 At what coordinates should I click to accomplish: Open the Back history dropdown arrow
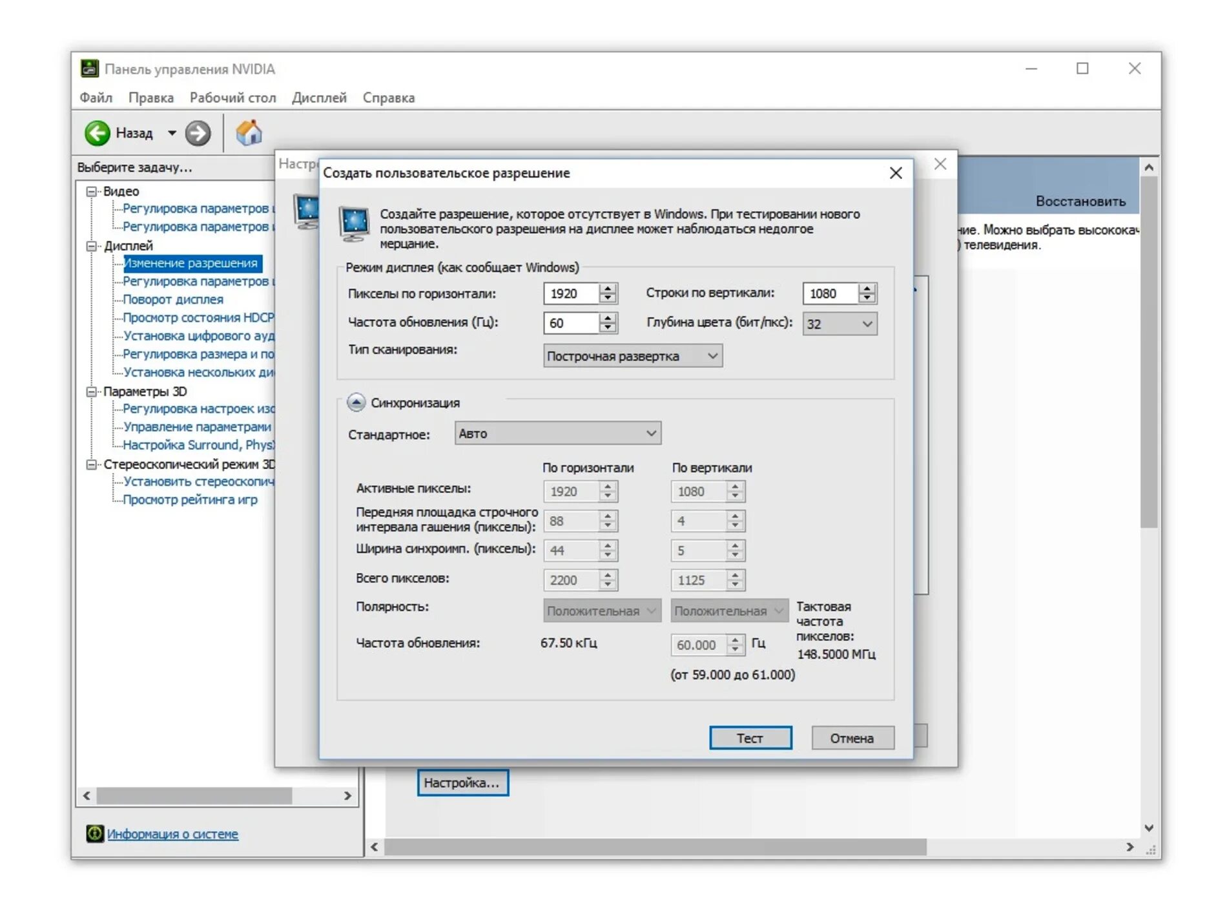pyautogui.click(x=172, y=133)
